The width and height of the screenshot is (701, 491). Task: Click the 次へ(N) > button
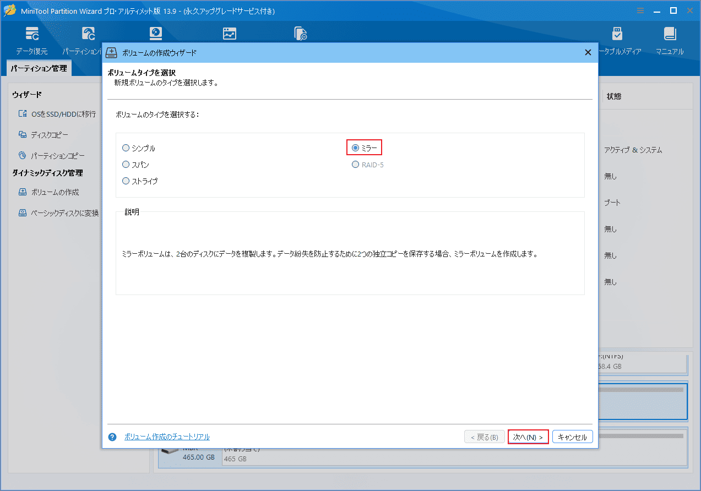528,437
